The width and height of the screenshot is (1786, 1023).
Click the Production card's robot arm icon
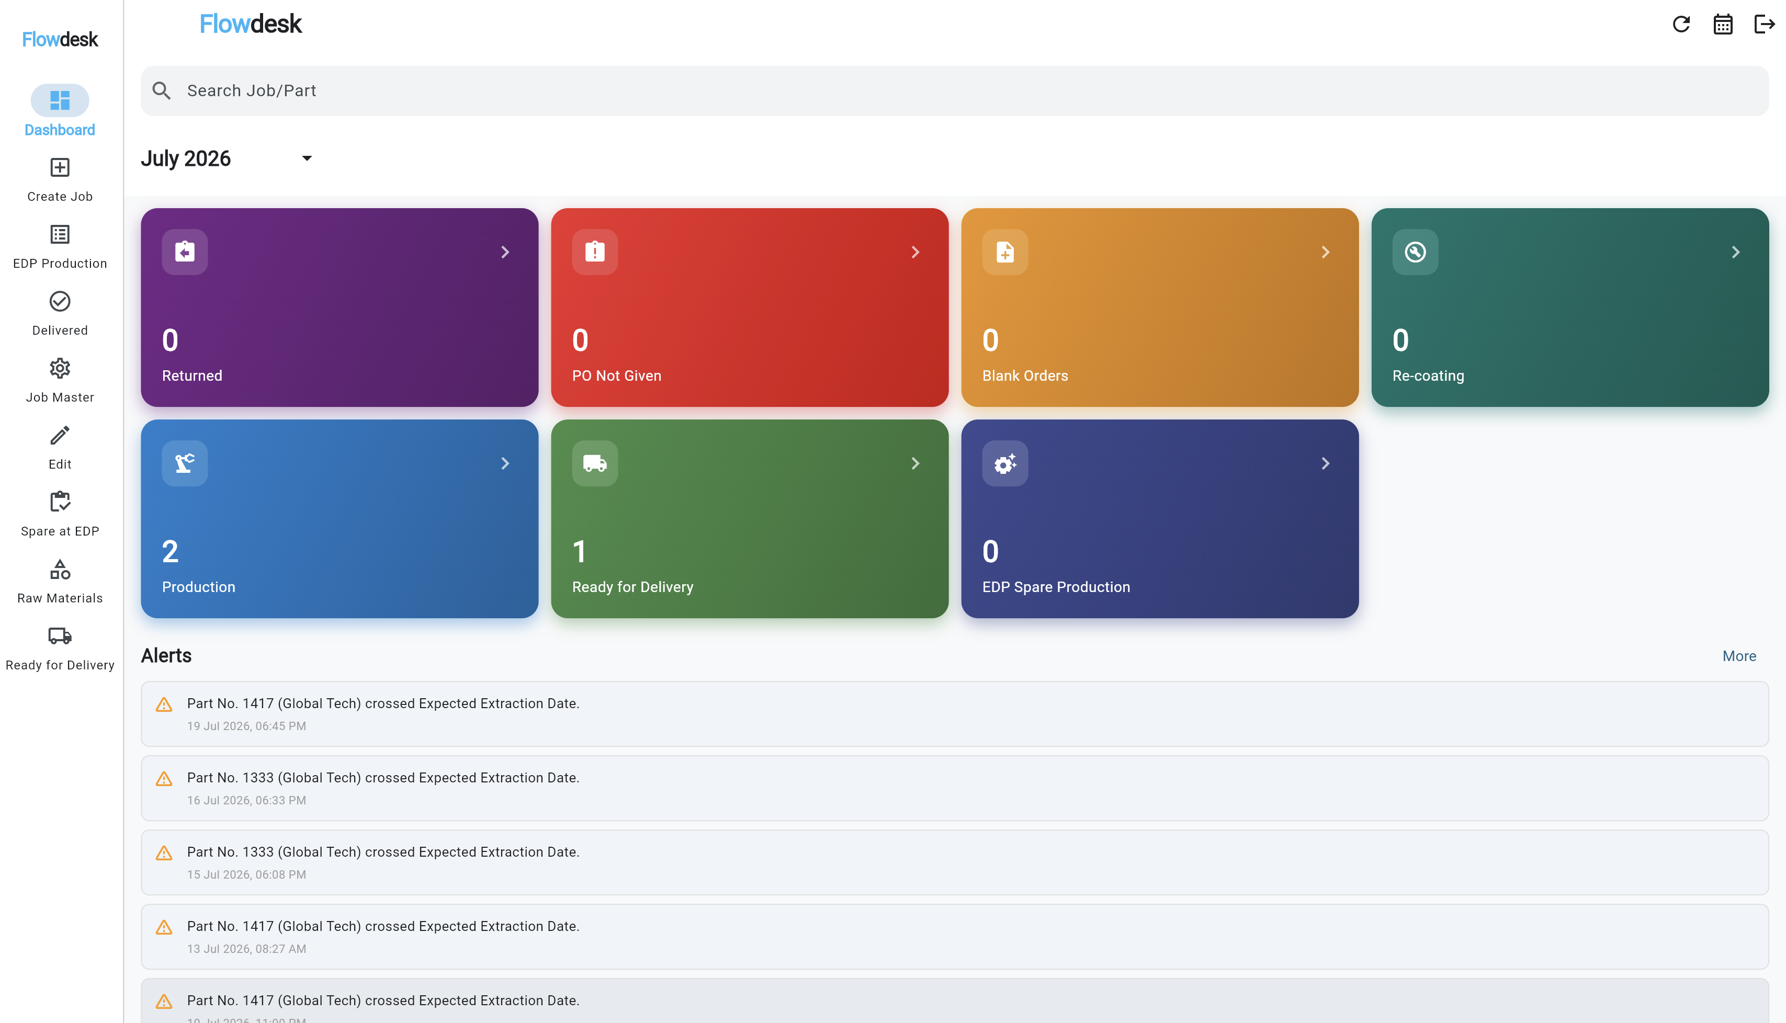point(185,463)
